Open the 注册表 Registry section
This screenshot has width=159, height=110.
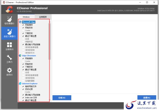(9, 46)
